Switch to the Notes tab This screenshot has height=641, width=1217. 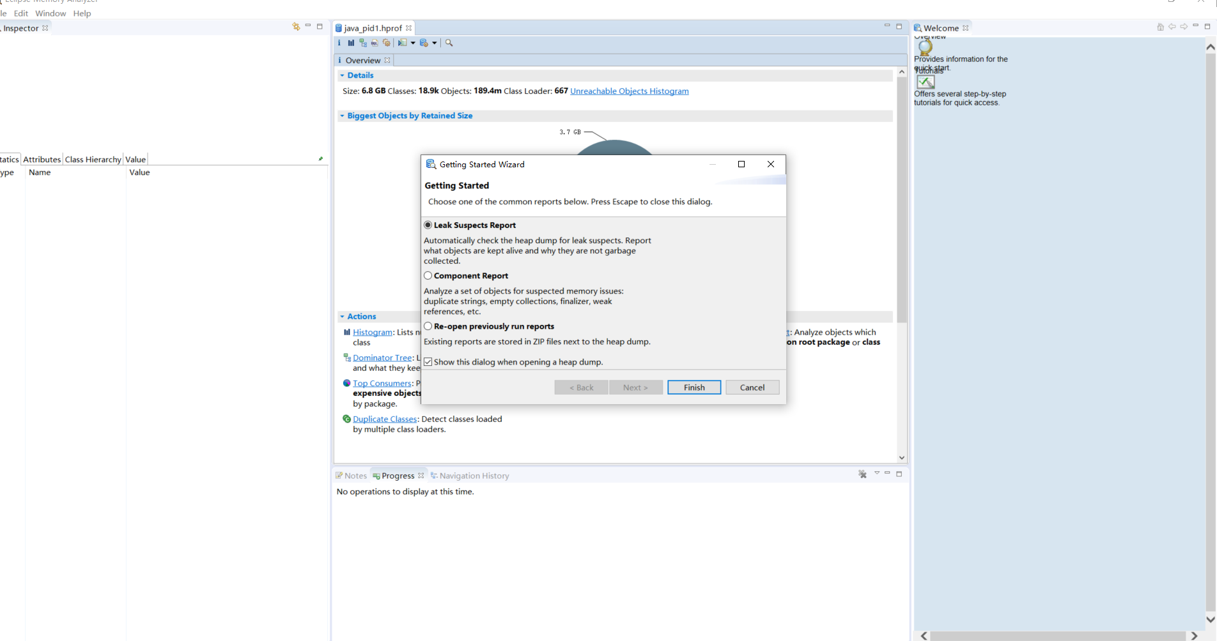(x=351, y=476)
